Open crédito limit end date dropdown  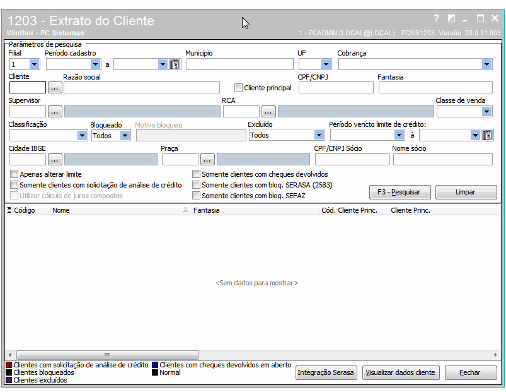click(475, 135)
